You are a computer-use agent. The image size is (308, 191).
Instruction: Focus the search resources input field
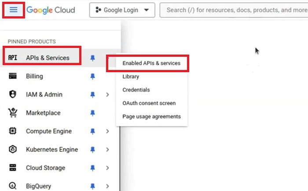pos(235,10)
